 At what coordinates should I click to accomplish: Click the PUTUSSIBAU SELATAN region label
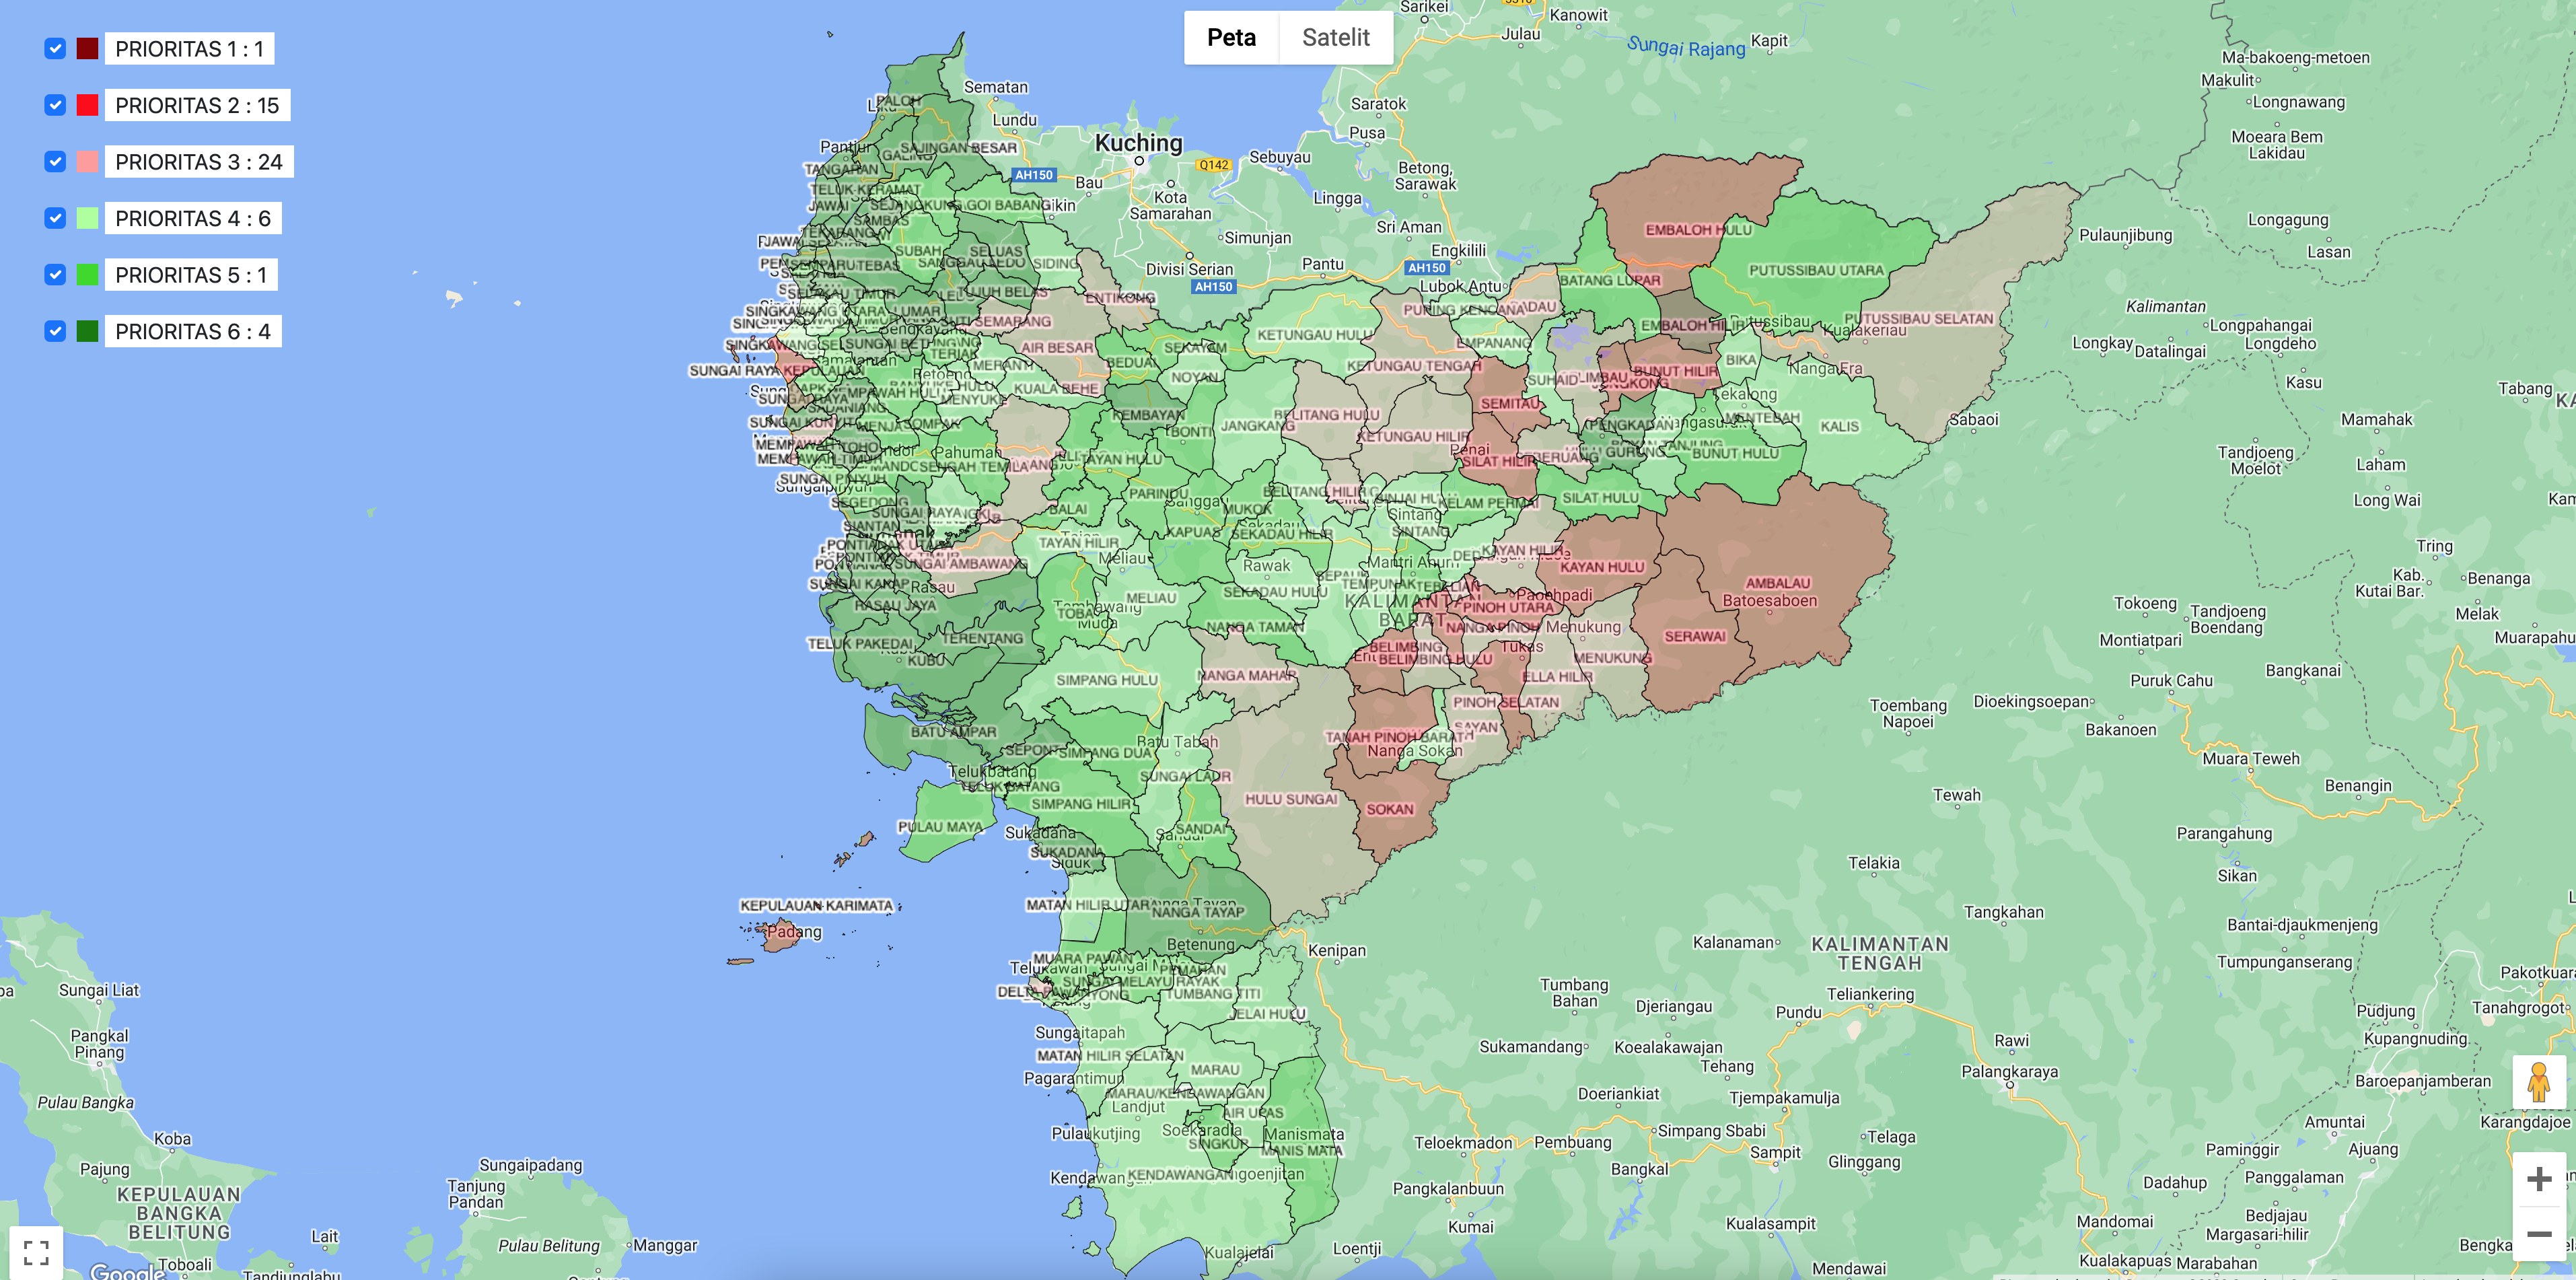(1918, 318)
